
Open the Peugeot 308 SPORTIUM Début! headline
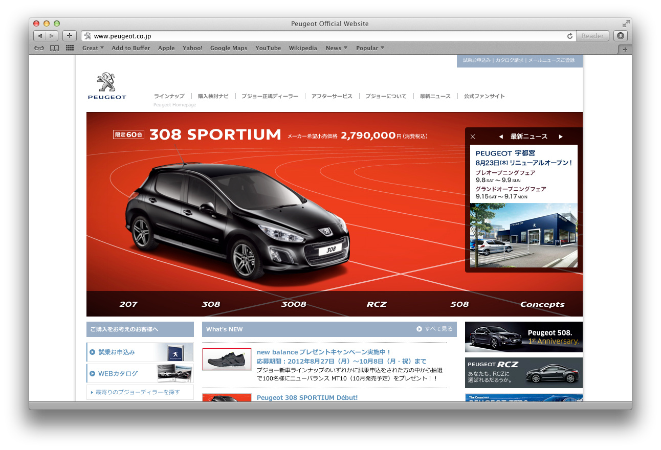click(307, 397)
